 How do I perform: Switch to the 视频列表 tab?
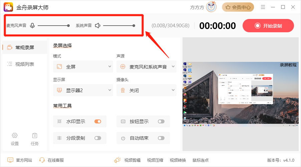click(24, 64)
